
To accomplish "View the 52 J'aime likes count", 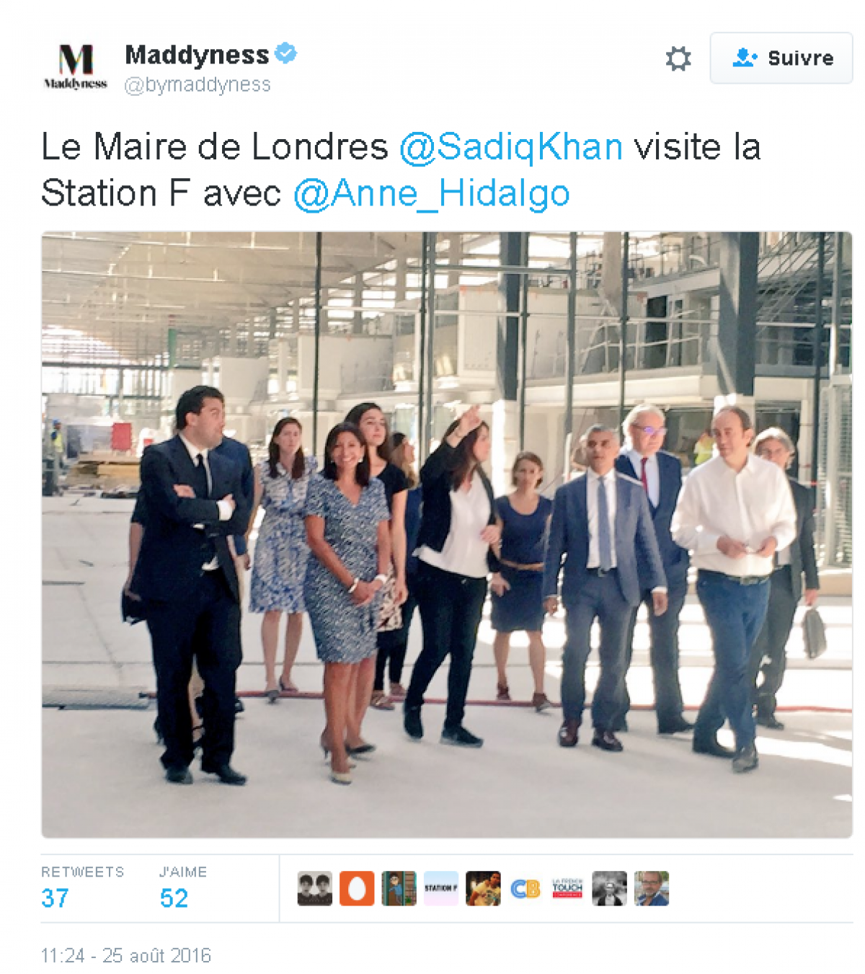I will 174,898.
